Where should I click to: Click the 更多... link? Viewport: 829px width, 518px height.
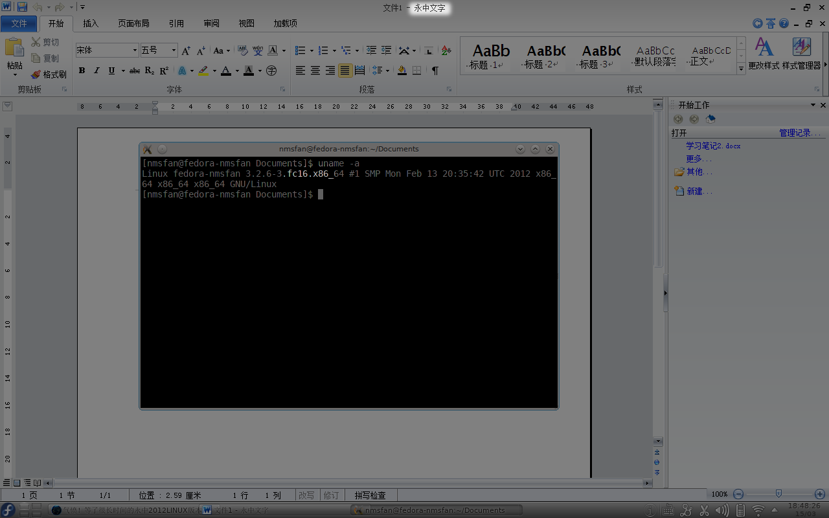[699, 159]
